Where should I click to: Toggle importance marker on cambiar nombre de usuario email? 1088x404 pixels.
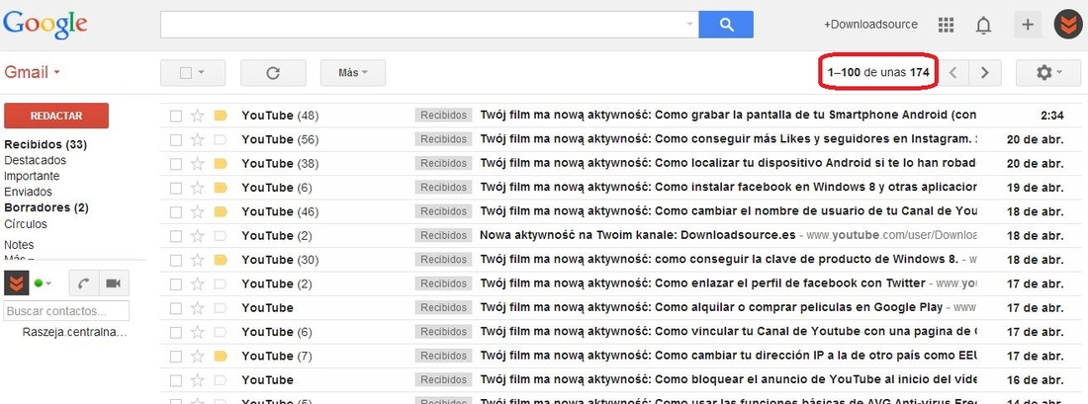pos(221,211)
